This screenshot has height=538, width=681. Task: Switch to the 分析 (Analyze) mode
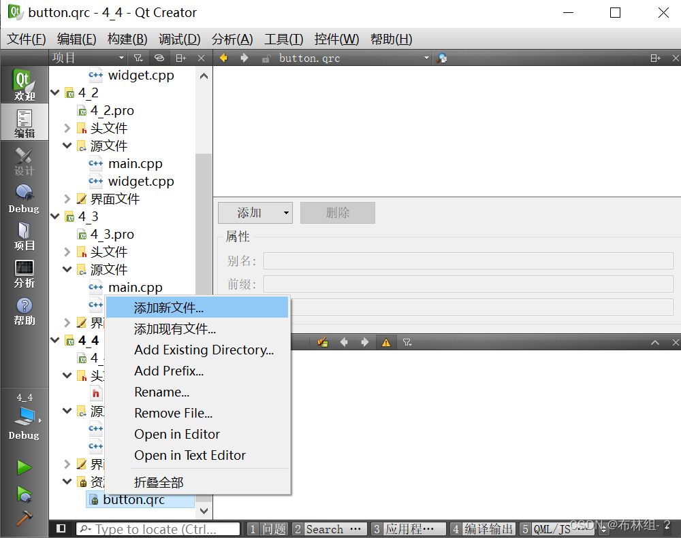point(24,271)
